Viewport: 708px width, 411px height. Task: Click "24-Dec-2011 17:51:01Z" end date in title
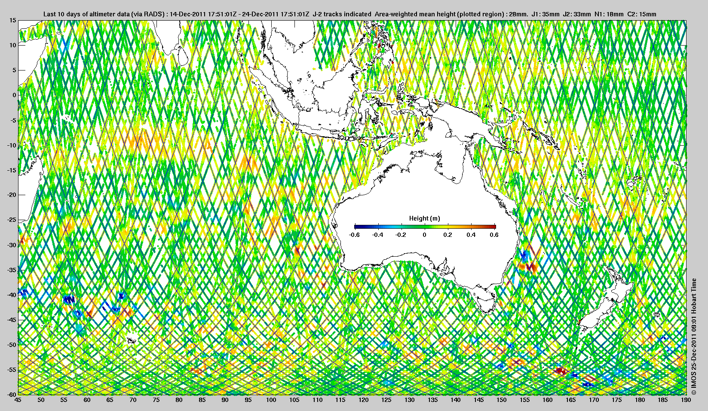click(276, 14)
